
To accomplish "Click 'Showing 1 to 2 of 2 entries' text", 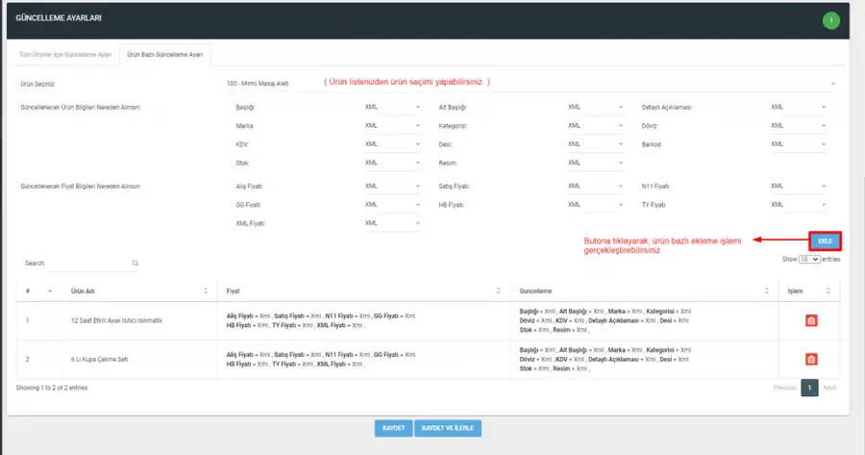I will [52, 388].
